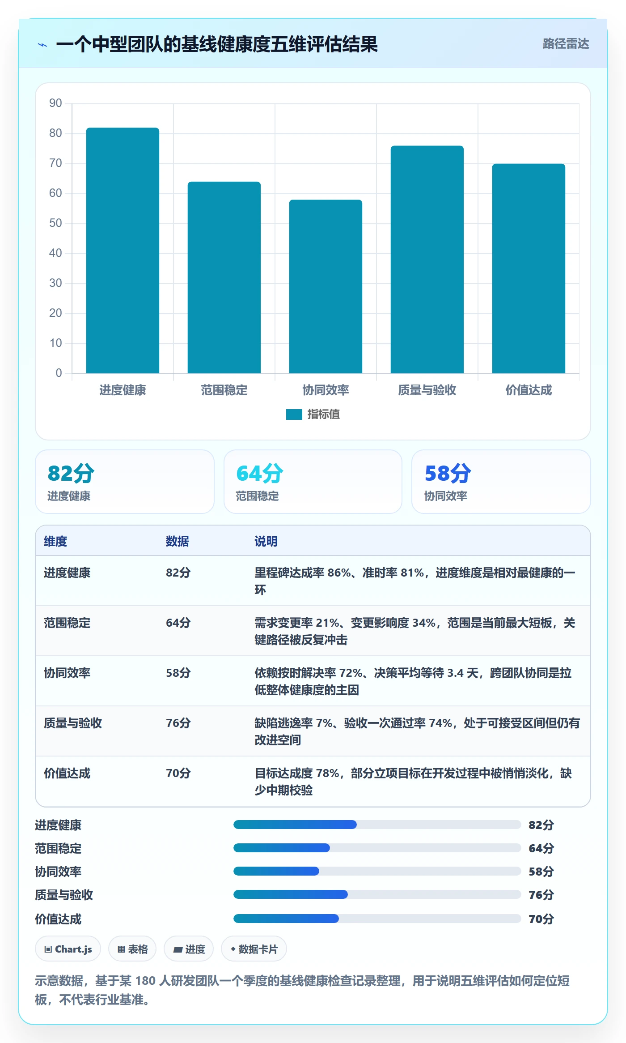Click the 82分 progress value label

tap(541, 825)
